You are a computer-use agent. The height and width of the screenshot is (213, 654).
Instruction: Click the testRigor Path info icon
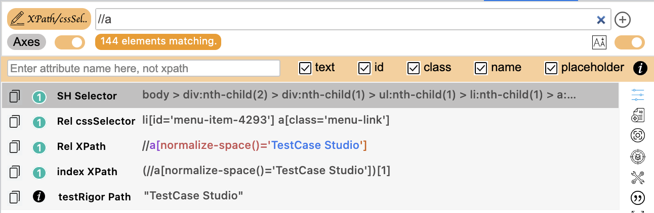39,196
